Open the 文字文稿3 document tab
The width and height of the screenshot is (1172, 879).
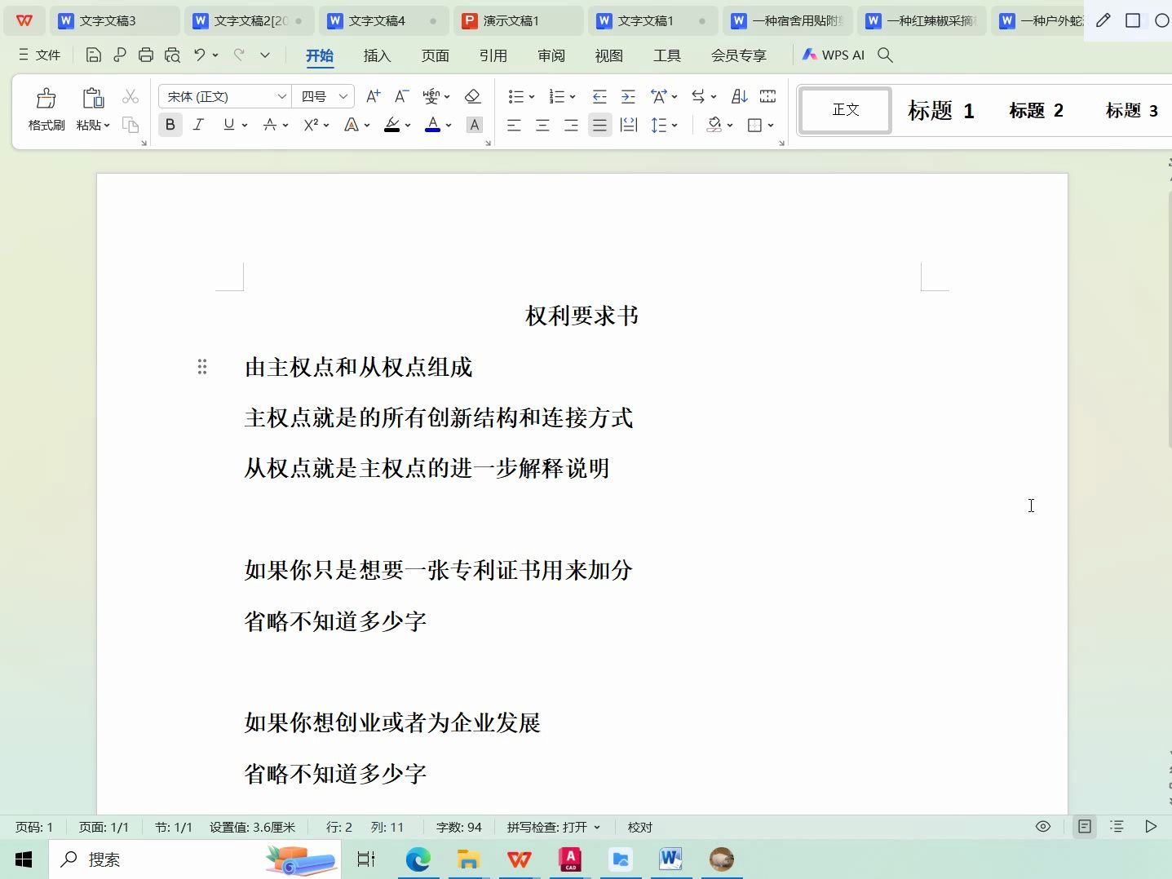pyautogui.click(x=114, y=20)
